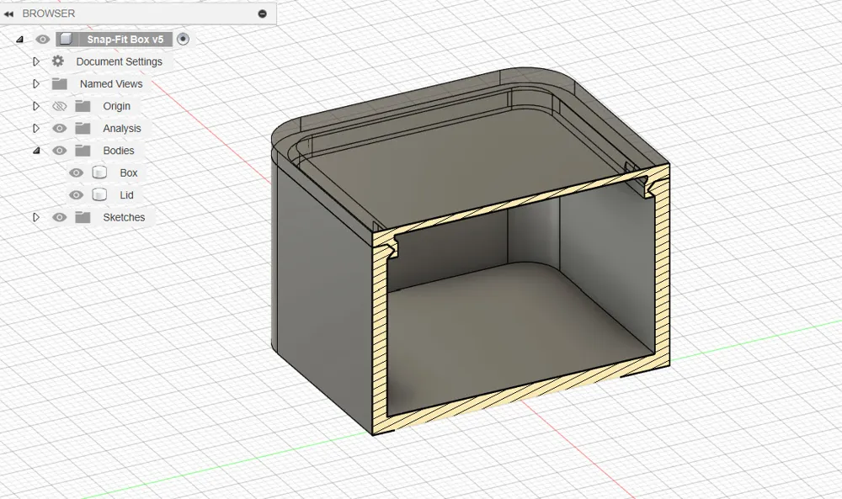Click the Analysis folder icon
The width and height of the screenshot is (842, 499).
[83, 128]
